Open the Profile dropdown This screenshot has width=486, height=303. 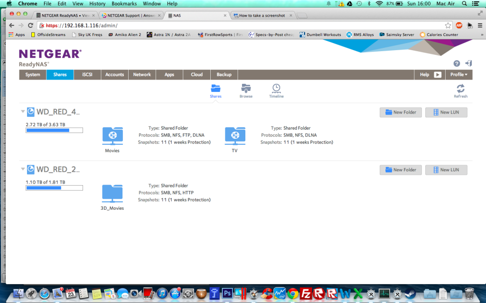pos(459,74)
